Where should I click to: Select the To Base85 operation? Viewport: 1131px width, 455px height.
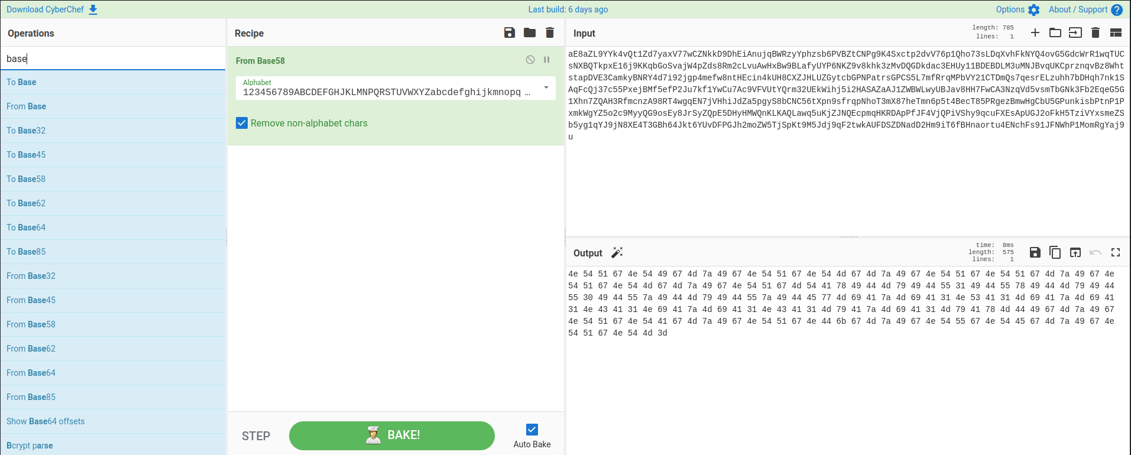pyautogui.click(x=112, y=252)
